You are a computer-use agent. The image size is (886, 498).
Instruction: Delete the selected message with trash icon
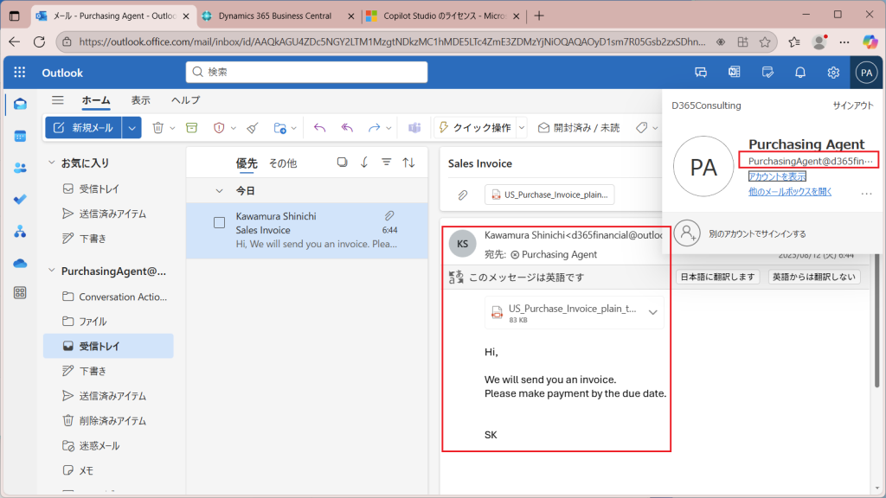pos(157,128)
